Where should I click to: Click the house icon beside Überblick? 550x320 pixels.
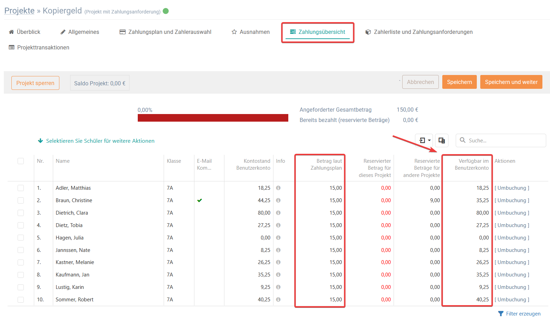(11, 32)
